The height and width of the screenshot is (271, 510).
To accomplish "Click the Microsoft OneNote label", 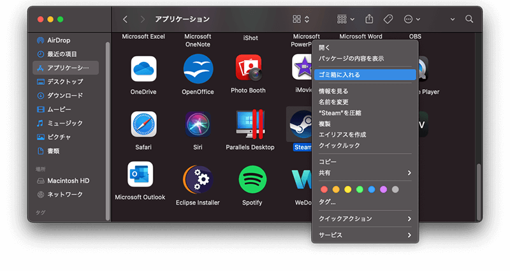I will (x=198, y=40).
